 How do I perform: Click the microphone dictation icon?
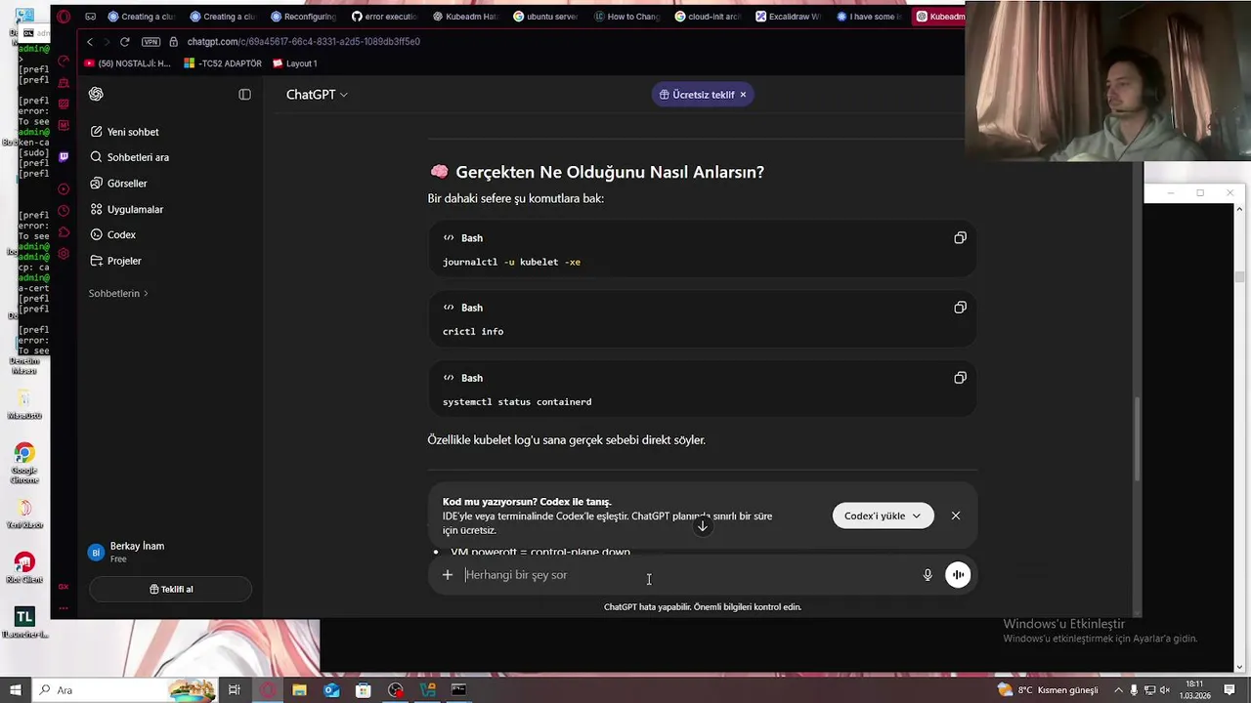[927, 575]
